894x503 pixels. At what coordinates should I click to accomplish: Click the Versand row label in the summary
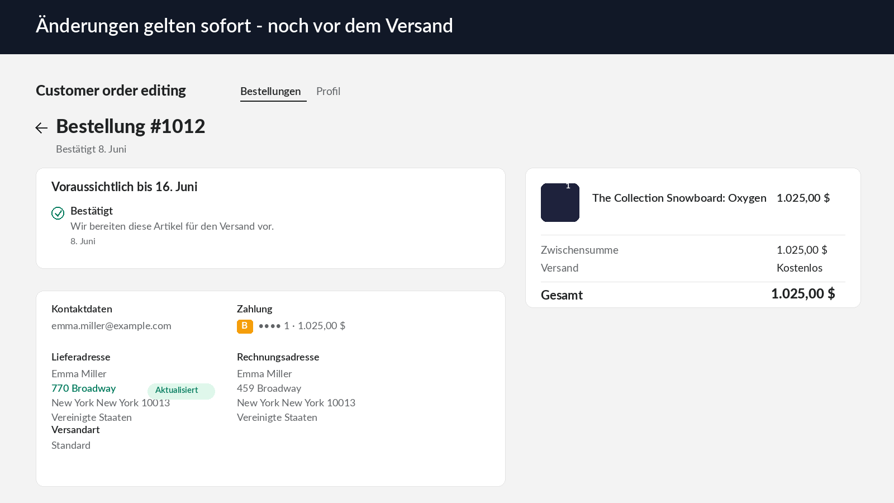[x=560, y=268]
